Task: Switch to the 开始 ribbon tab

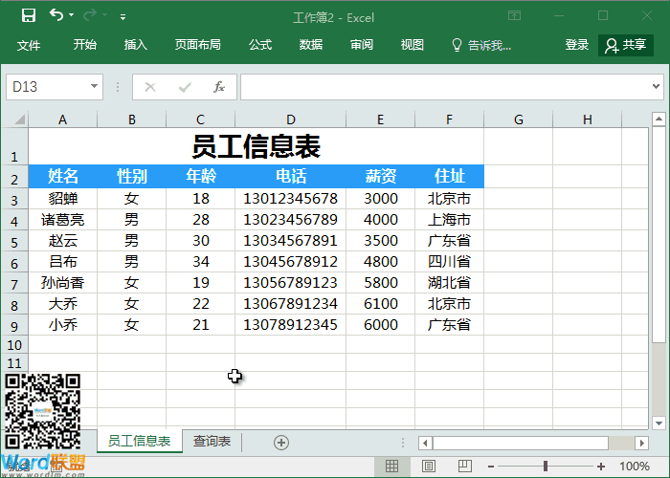Action: [x=84, y=44]
